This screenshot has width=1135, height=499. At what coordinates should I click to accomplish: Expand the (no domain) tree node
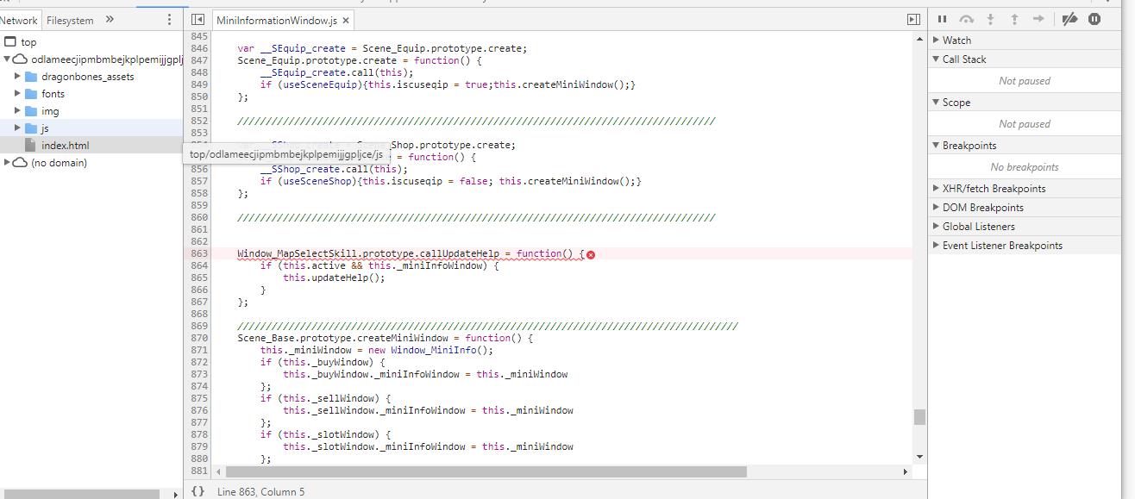click(x=7, y=163)
